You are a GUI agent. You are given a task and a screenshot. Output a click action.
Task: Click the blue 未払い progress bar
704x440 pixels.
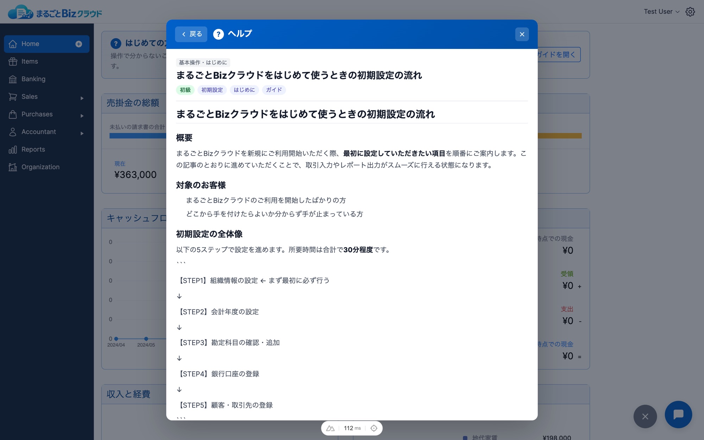138,136
